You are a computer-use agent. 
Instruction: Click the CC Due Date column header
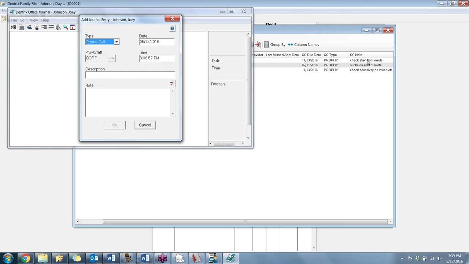coord(311,55)
